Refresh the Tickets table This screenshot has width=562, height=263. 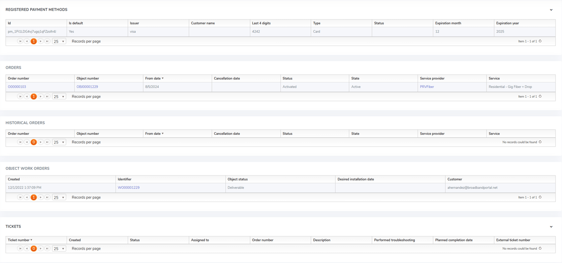540,248
